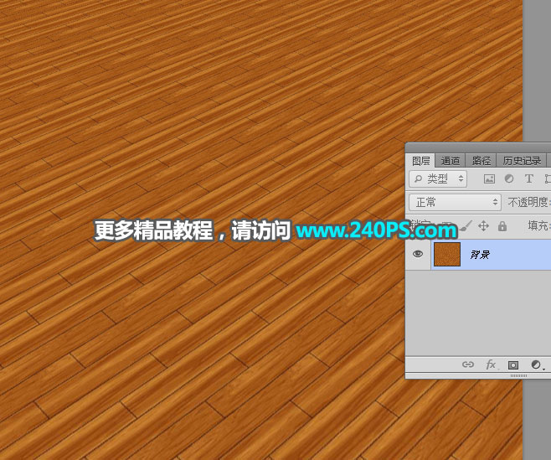Switch to the 图层 (Layers) tab
551x460 pixels.
pyautogui.click(x=420, y=161)
